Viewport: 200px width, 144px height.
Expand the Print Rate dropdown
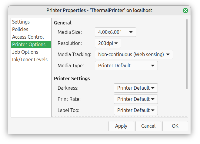pos(136,99)
